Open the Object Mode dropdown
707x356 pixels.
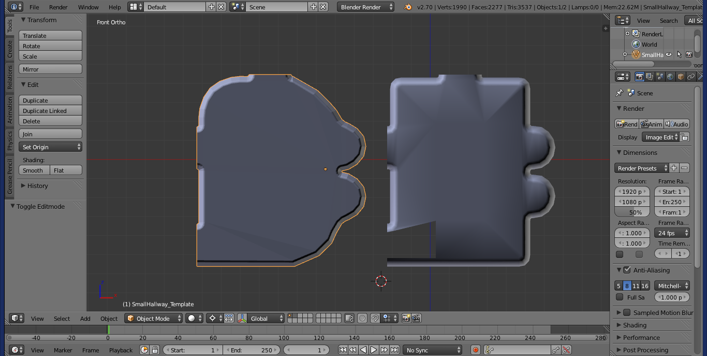[x=154, y=318]
